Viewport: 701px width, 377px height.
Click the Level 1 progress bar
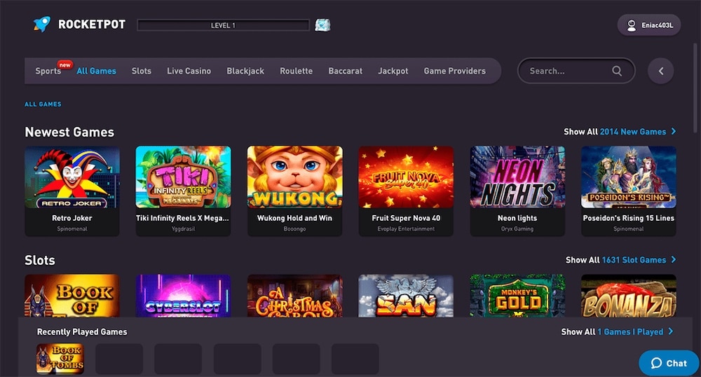223,25
